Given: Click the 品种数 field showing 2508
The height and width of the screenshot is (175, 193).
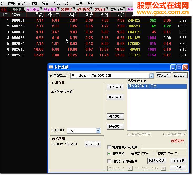Looking at the screenshot, I should click(147, 153).
